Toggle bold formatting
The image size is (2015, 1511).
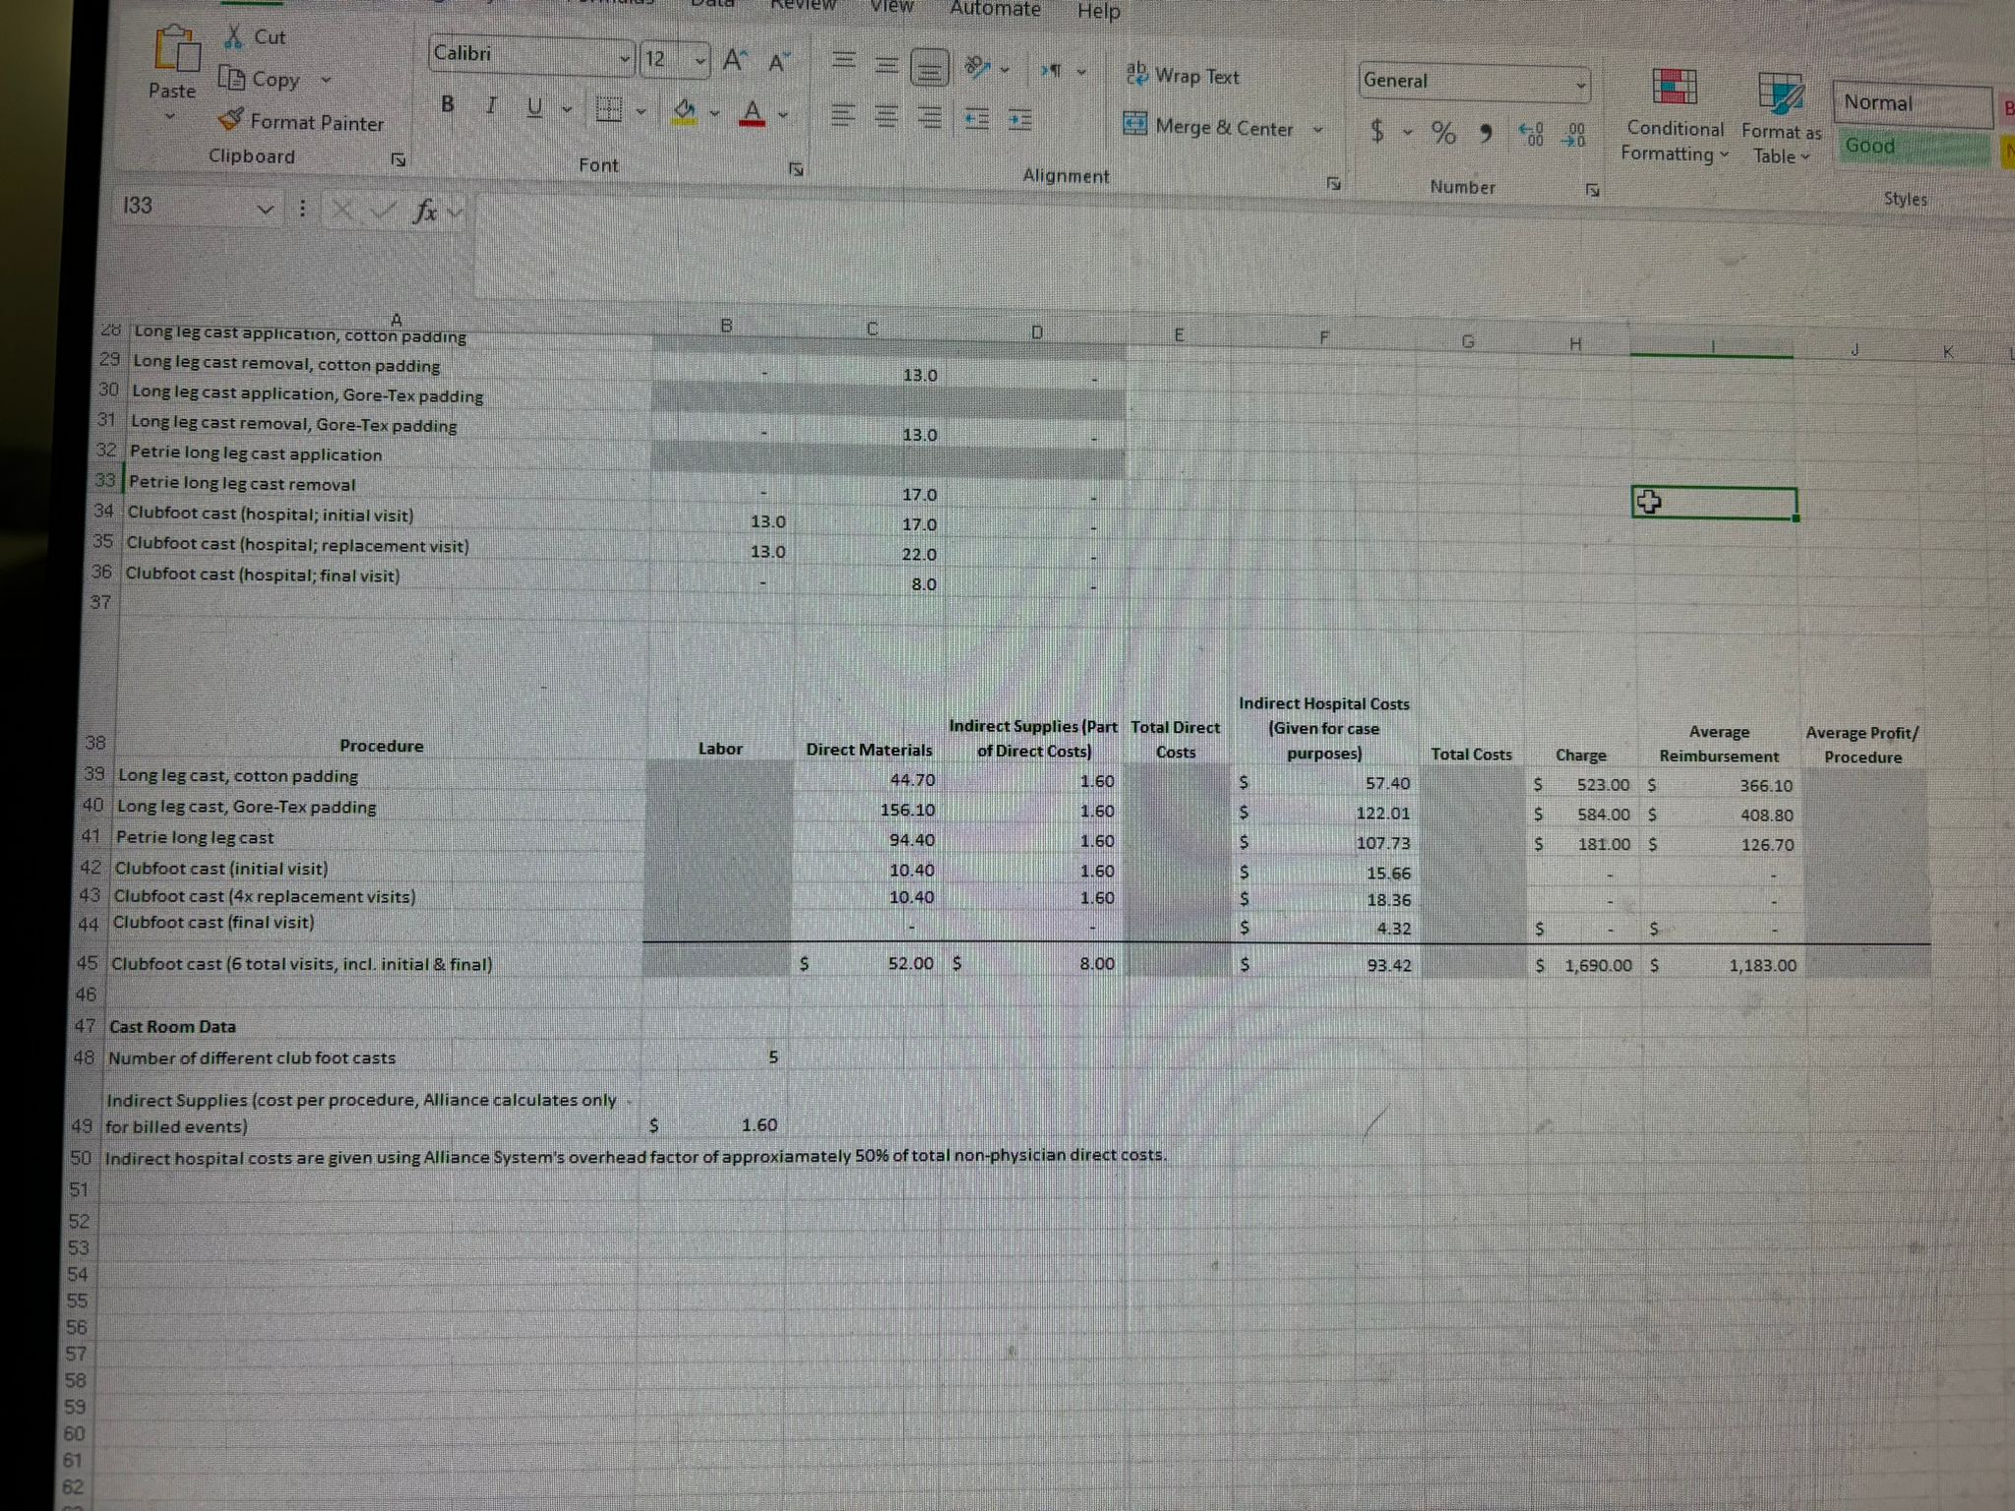pyautogui.click(x=446, y=104)
